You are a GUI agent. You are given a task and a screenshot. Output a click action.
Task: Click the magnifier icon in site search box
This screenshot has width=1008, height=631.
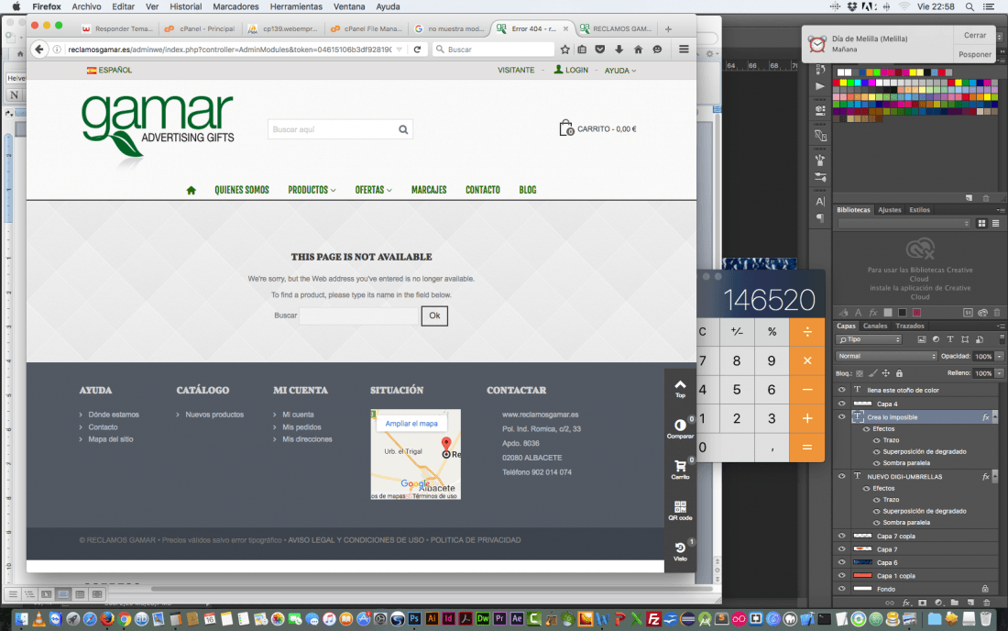pyautogui.click(x=403, y=129)
